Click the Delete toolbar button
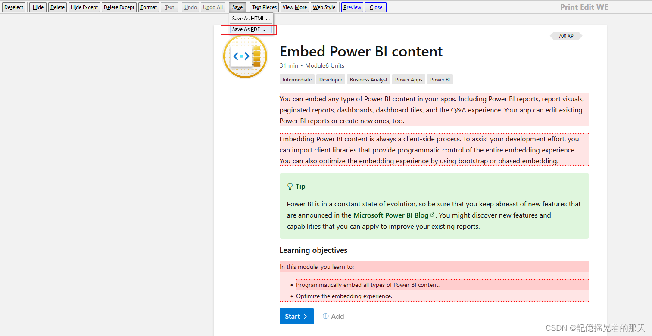 (x=57, y=7)
